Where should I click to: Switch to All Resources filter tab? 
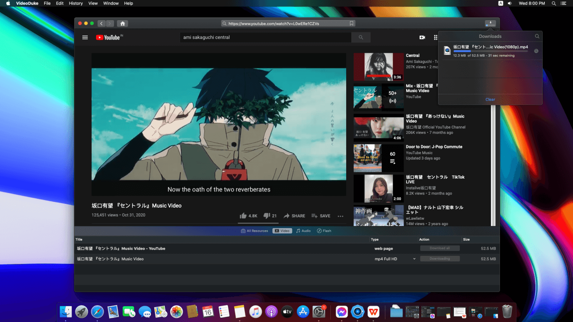tap(255, 231)
